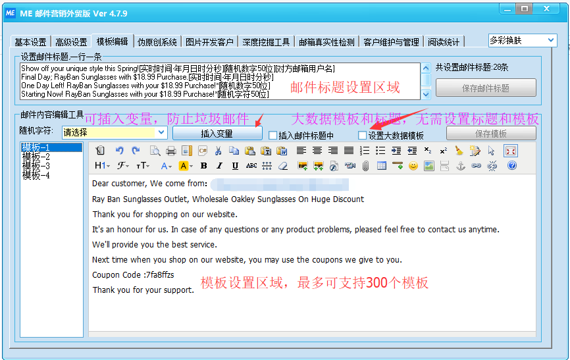The image size is (570, 360).
Task: Select 模板-3 in template list
Action: [36, 166]
